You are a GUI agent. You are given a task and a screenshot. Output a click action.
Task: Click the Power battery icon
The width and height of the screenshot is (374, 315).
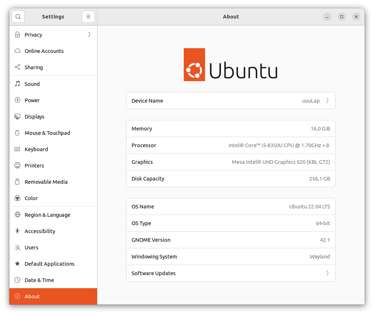(x=17, y=100)
